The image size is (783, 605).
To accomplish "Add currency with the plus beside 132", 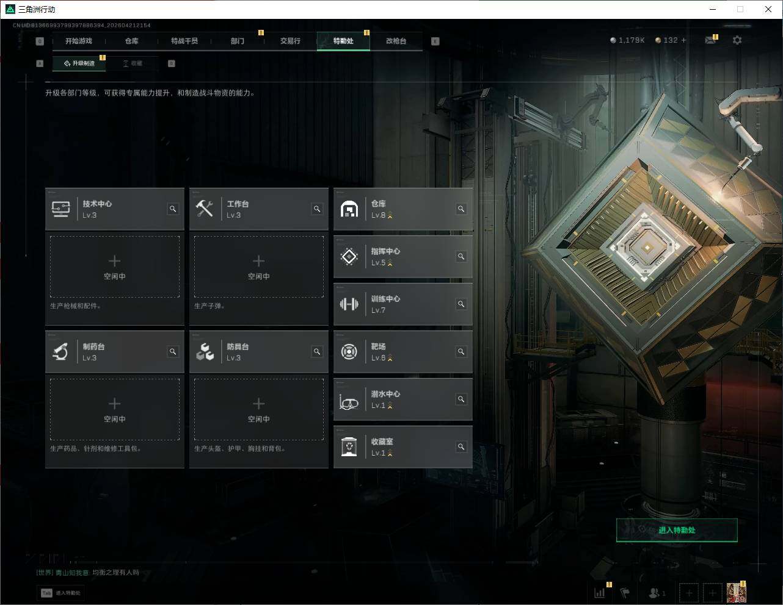I will tap(683, 40).
